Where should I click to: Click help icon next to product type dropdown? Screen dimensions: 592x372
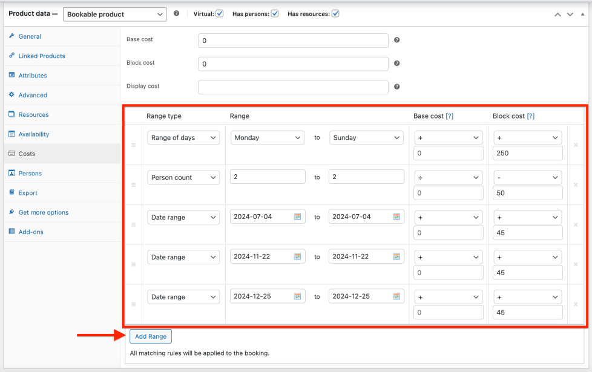coord(176,13)
